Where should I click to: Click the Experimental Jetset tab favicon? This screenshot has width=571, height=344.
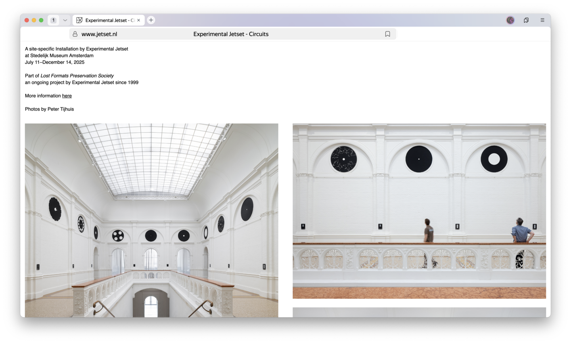coord(79,20)
